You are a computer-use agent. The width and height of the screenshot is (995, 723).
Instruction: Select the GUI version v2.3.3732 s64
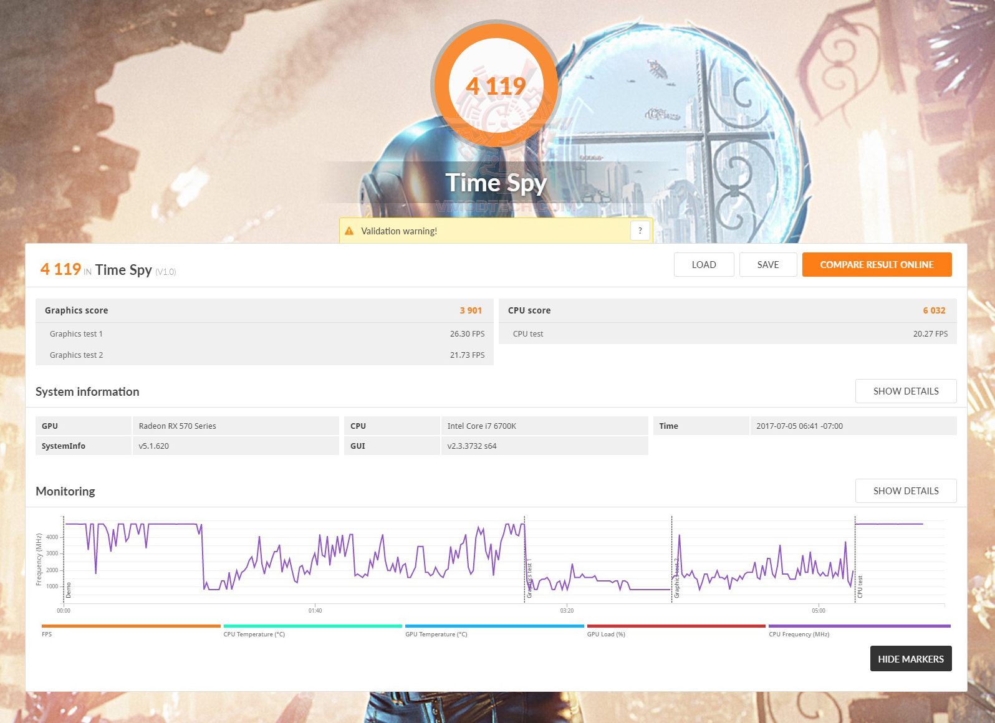point(472,446)
